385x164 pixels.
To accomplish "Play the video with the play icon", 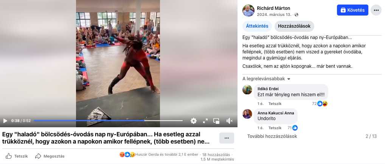I will point(5,121).
